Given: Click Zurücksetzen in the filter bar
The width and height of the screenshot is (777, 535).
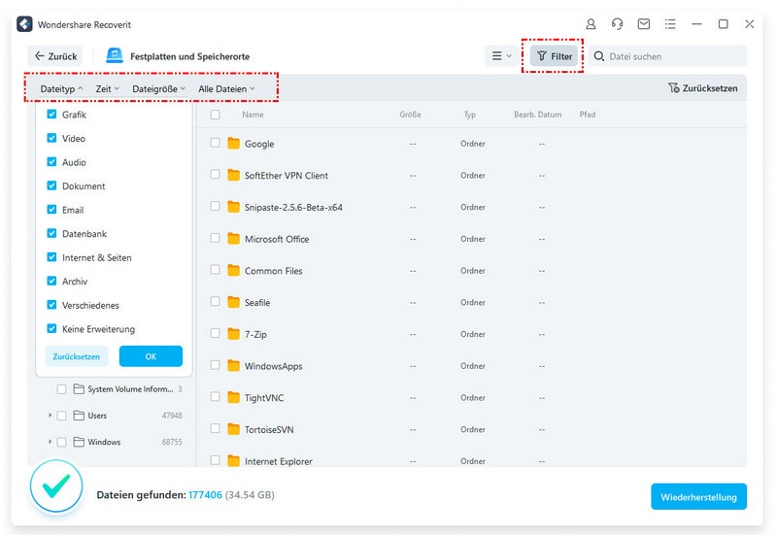Looking at the screenshot, I should pos(702,88).
